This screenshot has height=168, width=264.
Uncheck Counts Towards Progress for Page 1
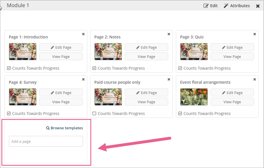point(9,68)
